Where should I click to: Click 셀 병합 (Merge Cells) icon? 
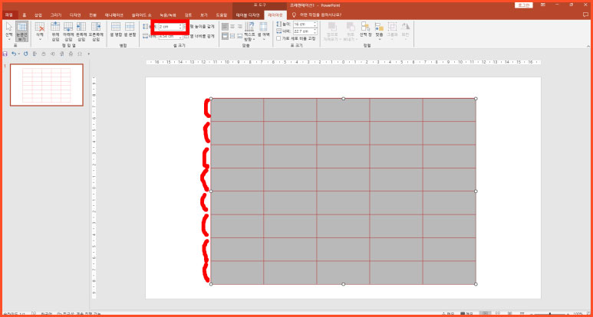[x=115, y=28]
